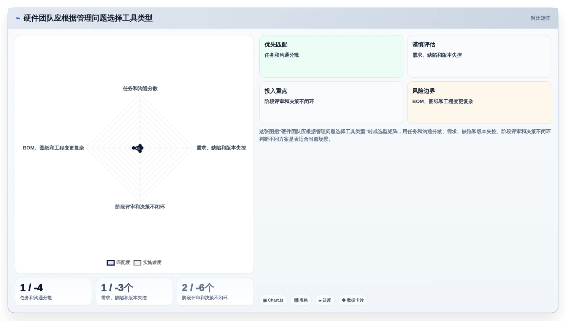Toggle the 匹配度 legend item
This screenshot has height=321, width=566.
coord(119,262)
